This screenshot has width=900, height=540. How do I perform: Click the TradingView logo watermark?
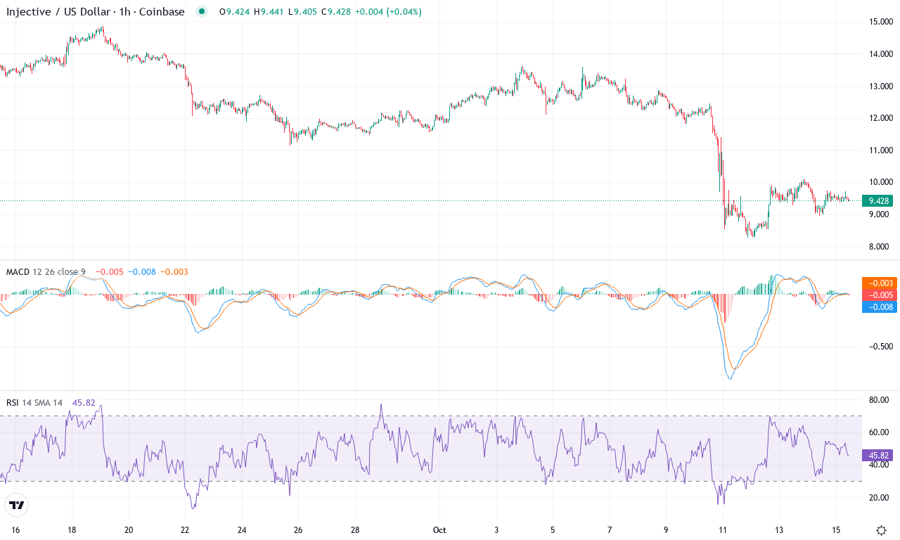pos(18,506)
